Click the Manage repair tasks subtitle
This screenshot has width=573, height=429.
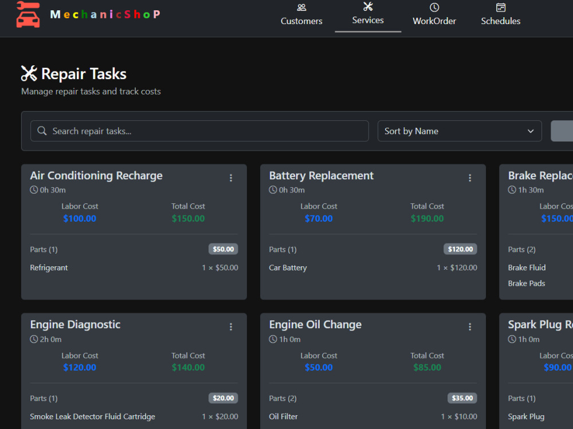[91, 91]
